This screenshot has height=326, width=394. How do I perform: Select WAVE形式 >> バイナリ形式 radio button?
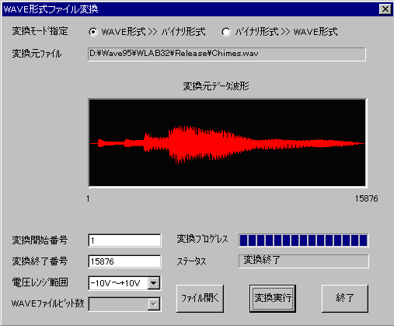93,32
